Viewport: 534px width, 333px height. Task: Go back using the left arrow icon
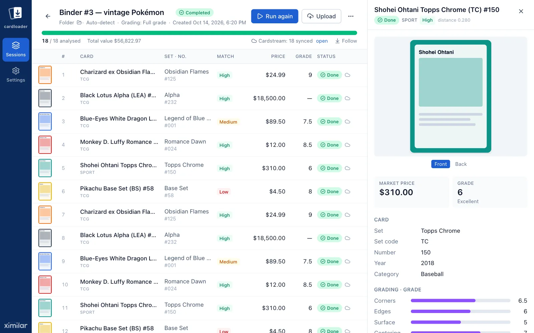pyautogui.click(x=48, y=16)
